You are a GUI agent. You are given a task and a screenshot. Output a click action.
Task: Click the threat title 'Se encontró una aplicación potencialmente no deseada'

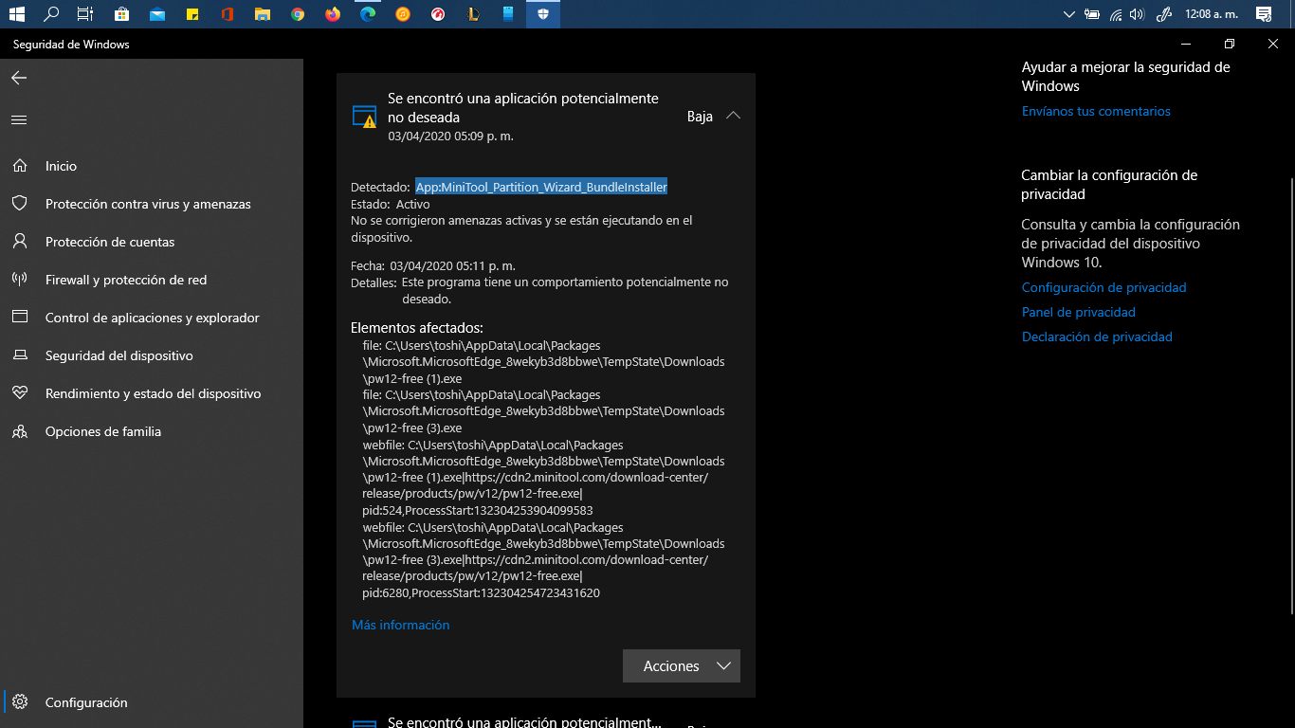[523, 107]
